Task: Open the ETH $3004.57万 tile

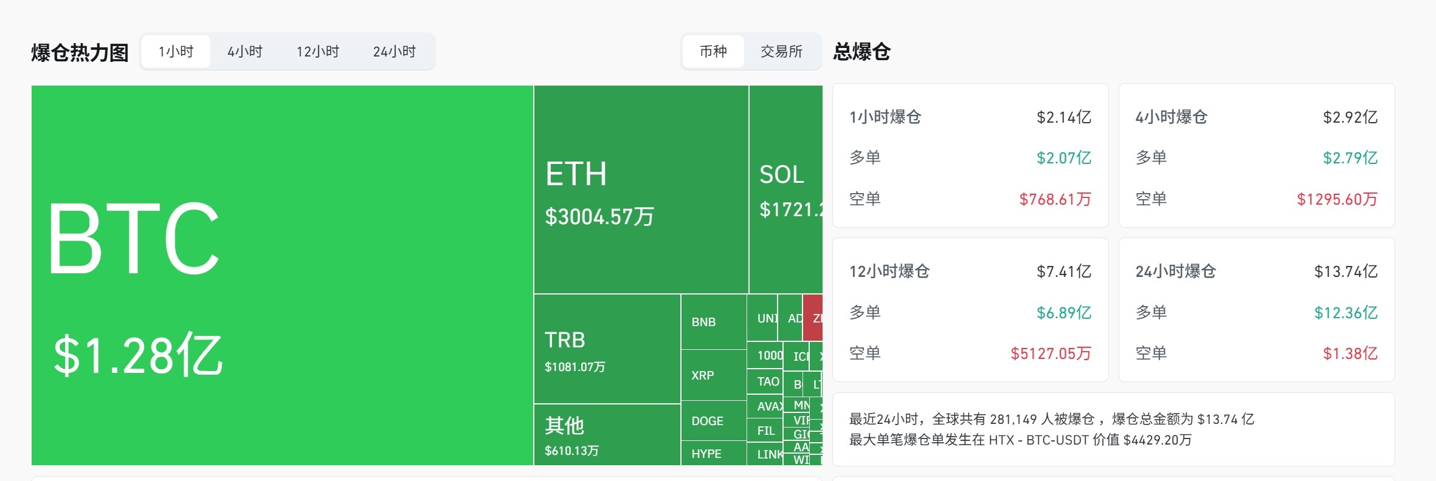Action: pyautogui.click(x=641, y=189)
